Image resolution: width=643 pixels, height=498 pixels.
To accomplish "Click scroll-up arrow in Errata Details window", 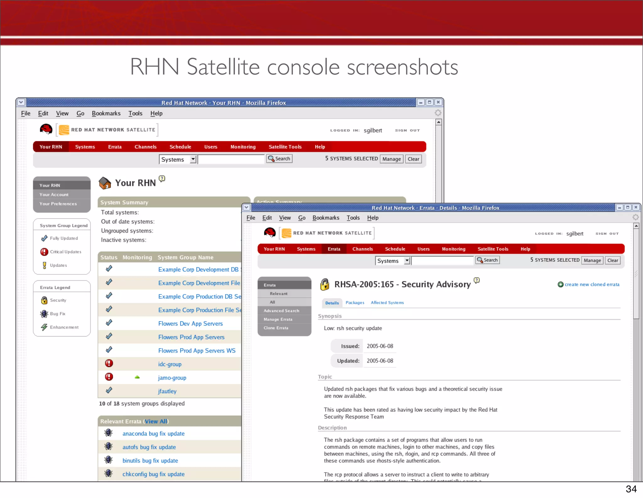I will pos(636,226).
